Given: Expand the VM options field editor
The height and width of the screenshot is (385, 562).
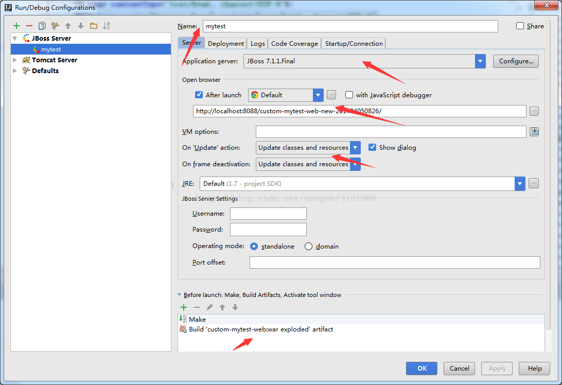Looking at the screenshot, I should (534, 132).
